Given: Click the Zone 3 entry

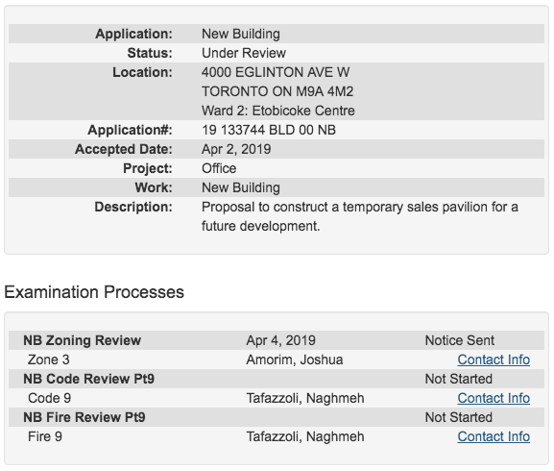Looking at the screenshot, I should (x=49, y=359).
